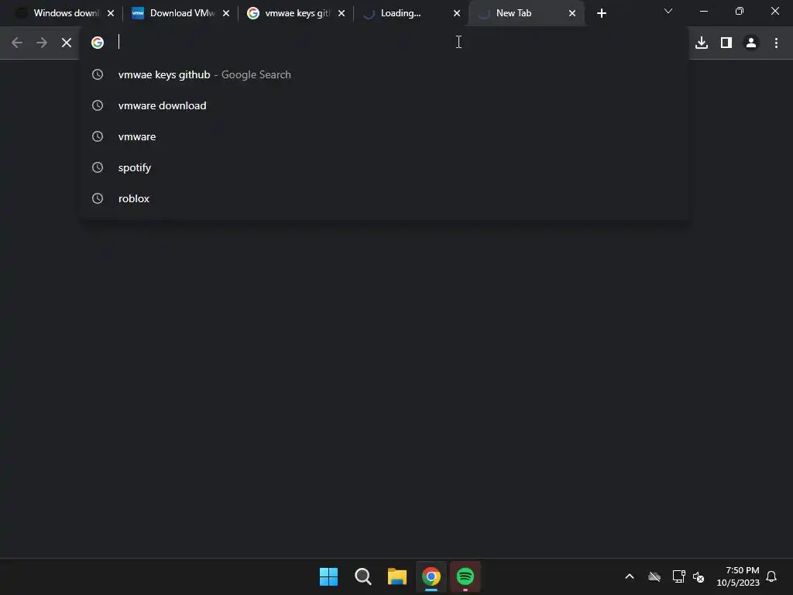
Task: Close the vmwae keys github tab
Action: tap(342, 13)
